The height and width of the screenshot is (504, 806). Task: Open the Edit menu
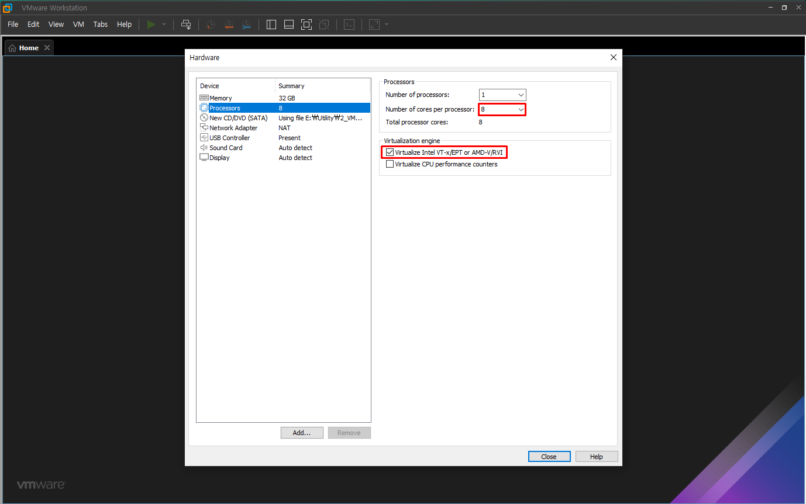(33, 25)
